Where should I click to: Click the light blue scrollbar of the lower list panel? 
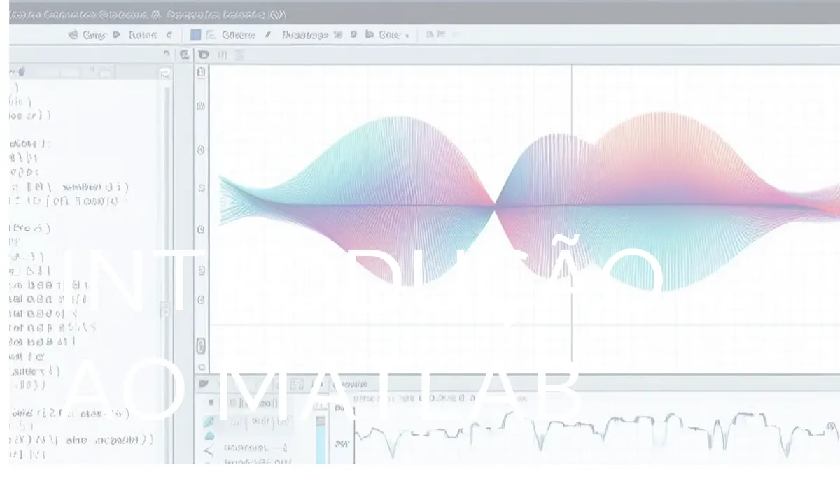click(x=321, y=439)
